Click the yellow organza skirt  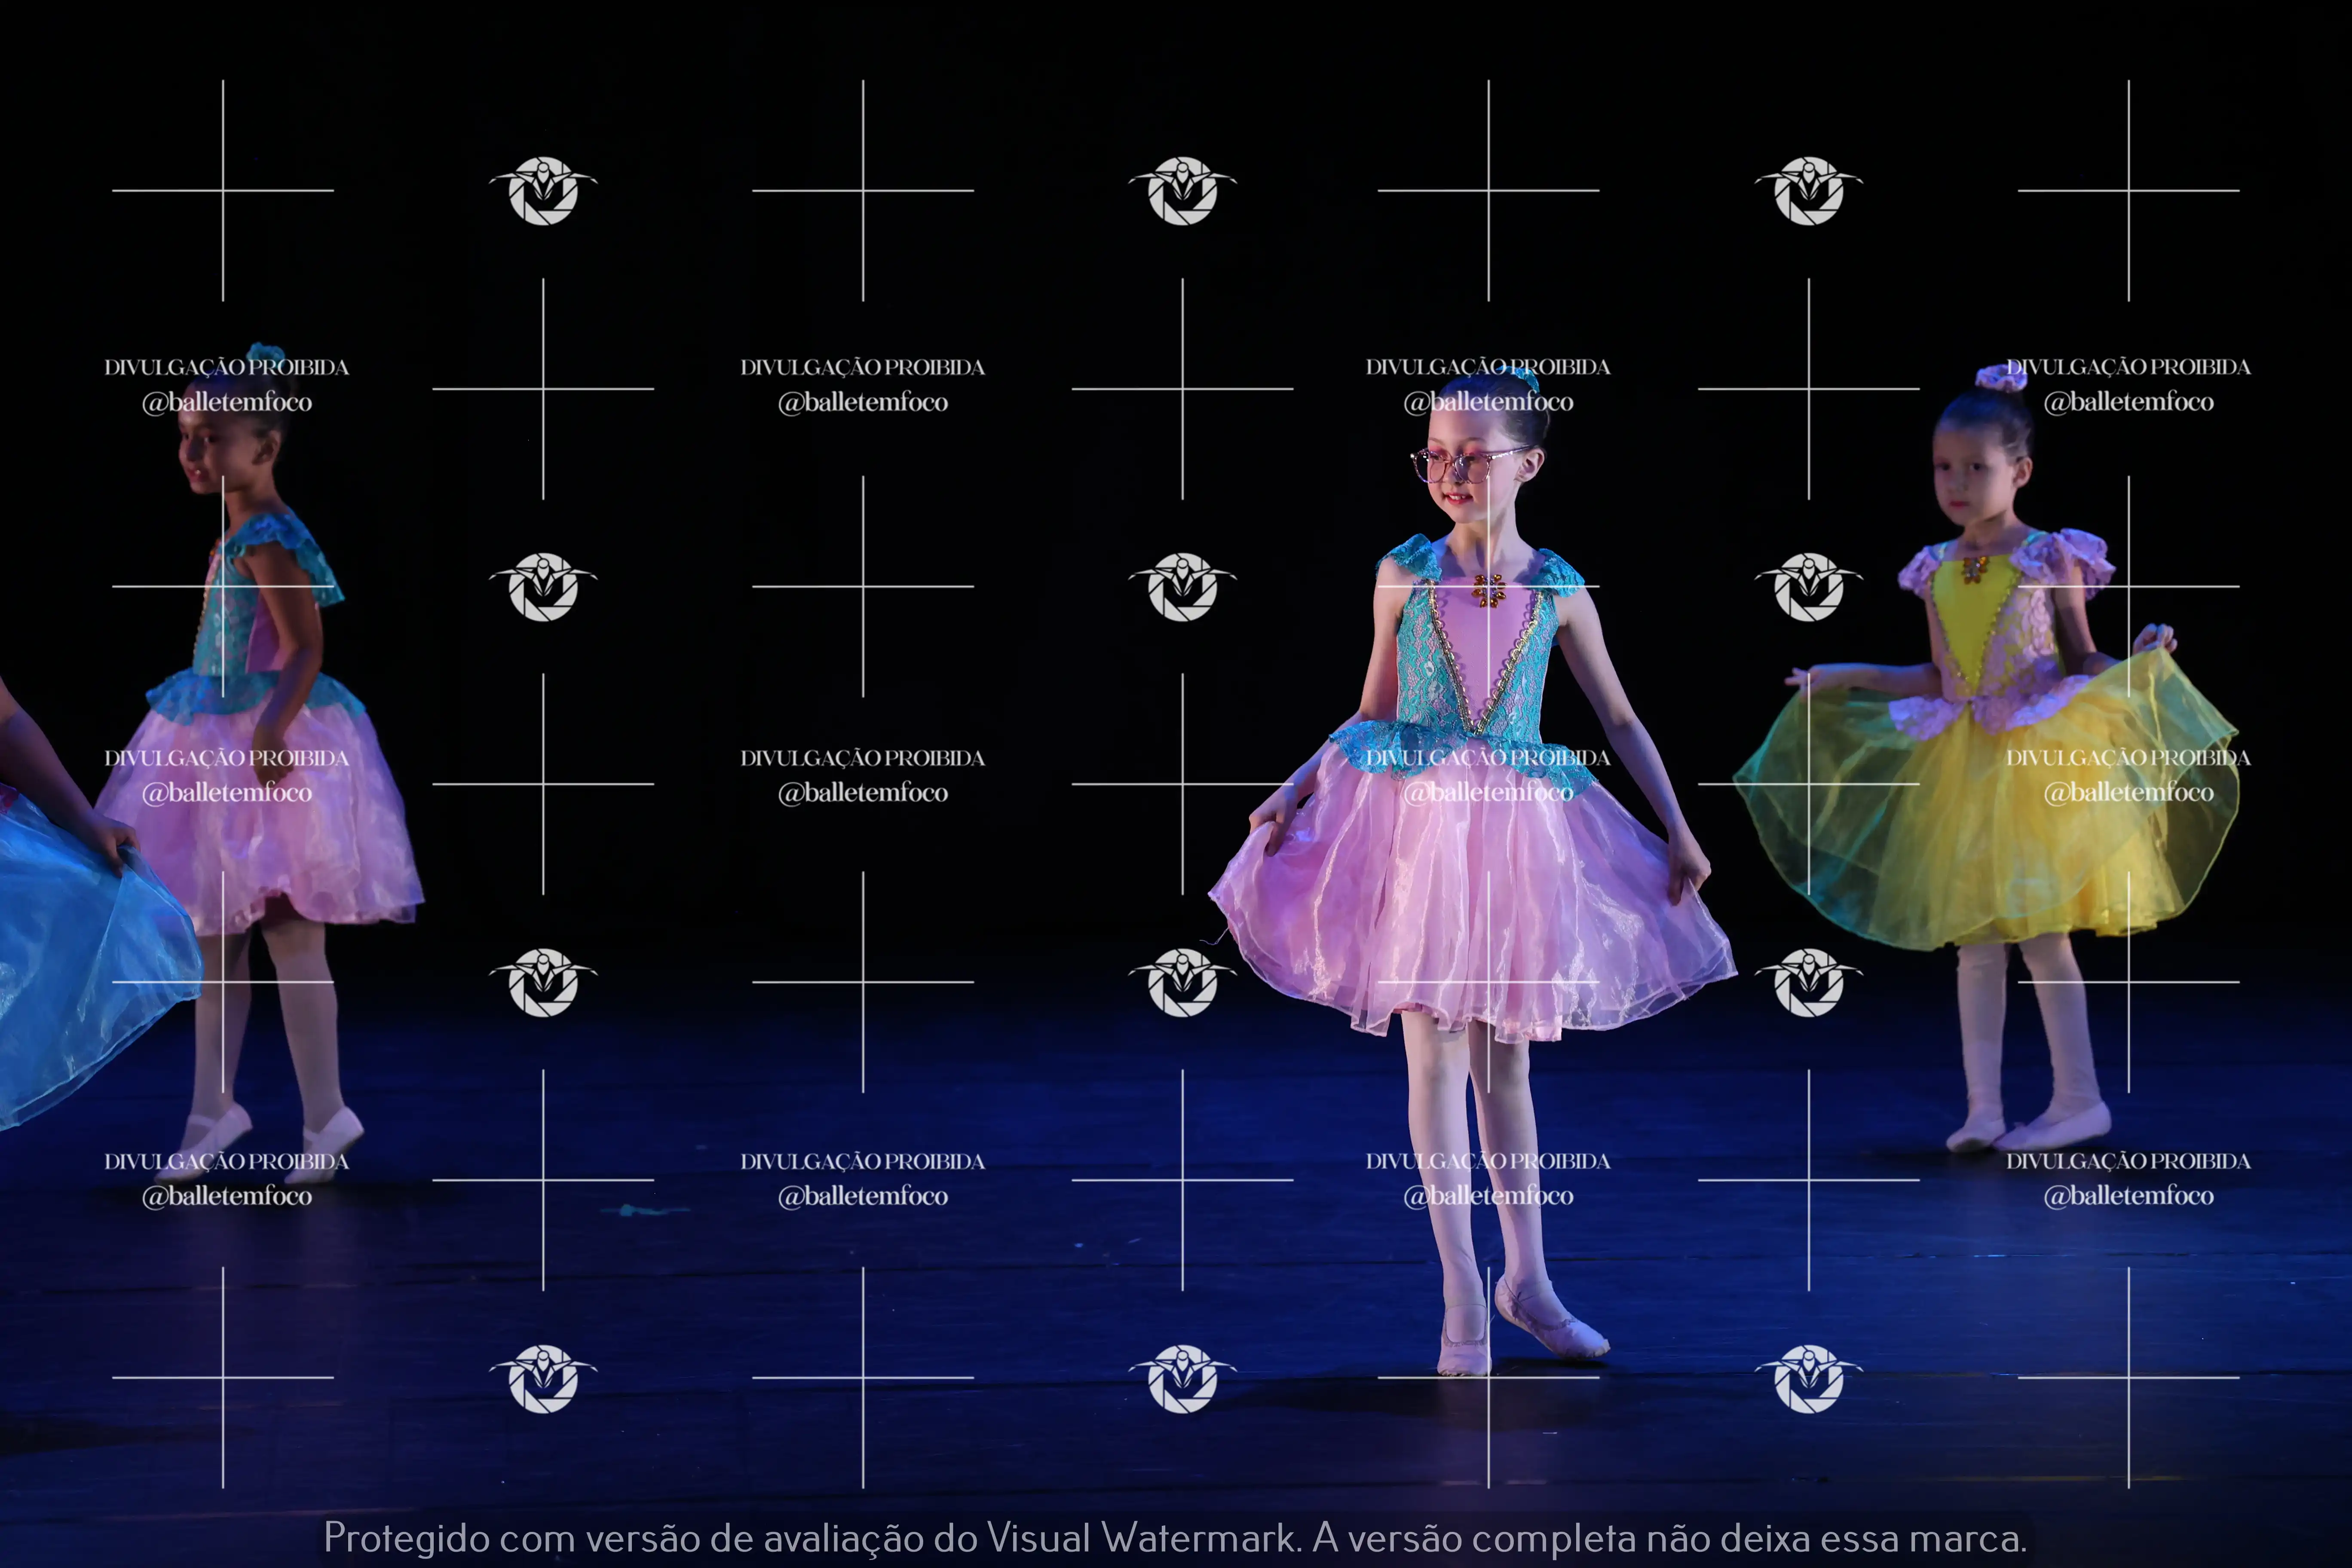click(1990, 830)
